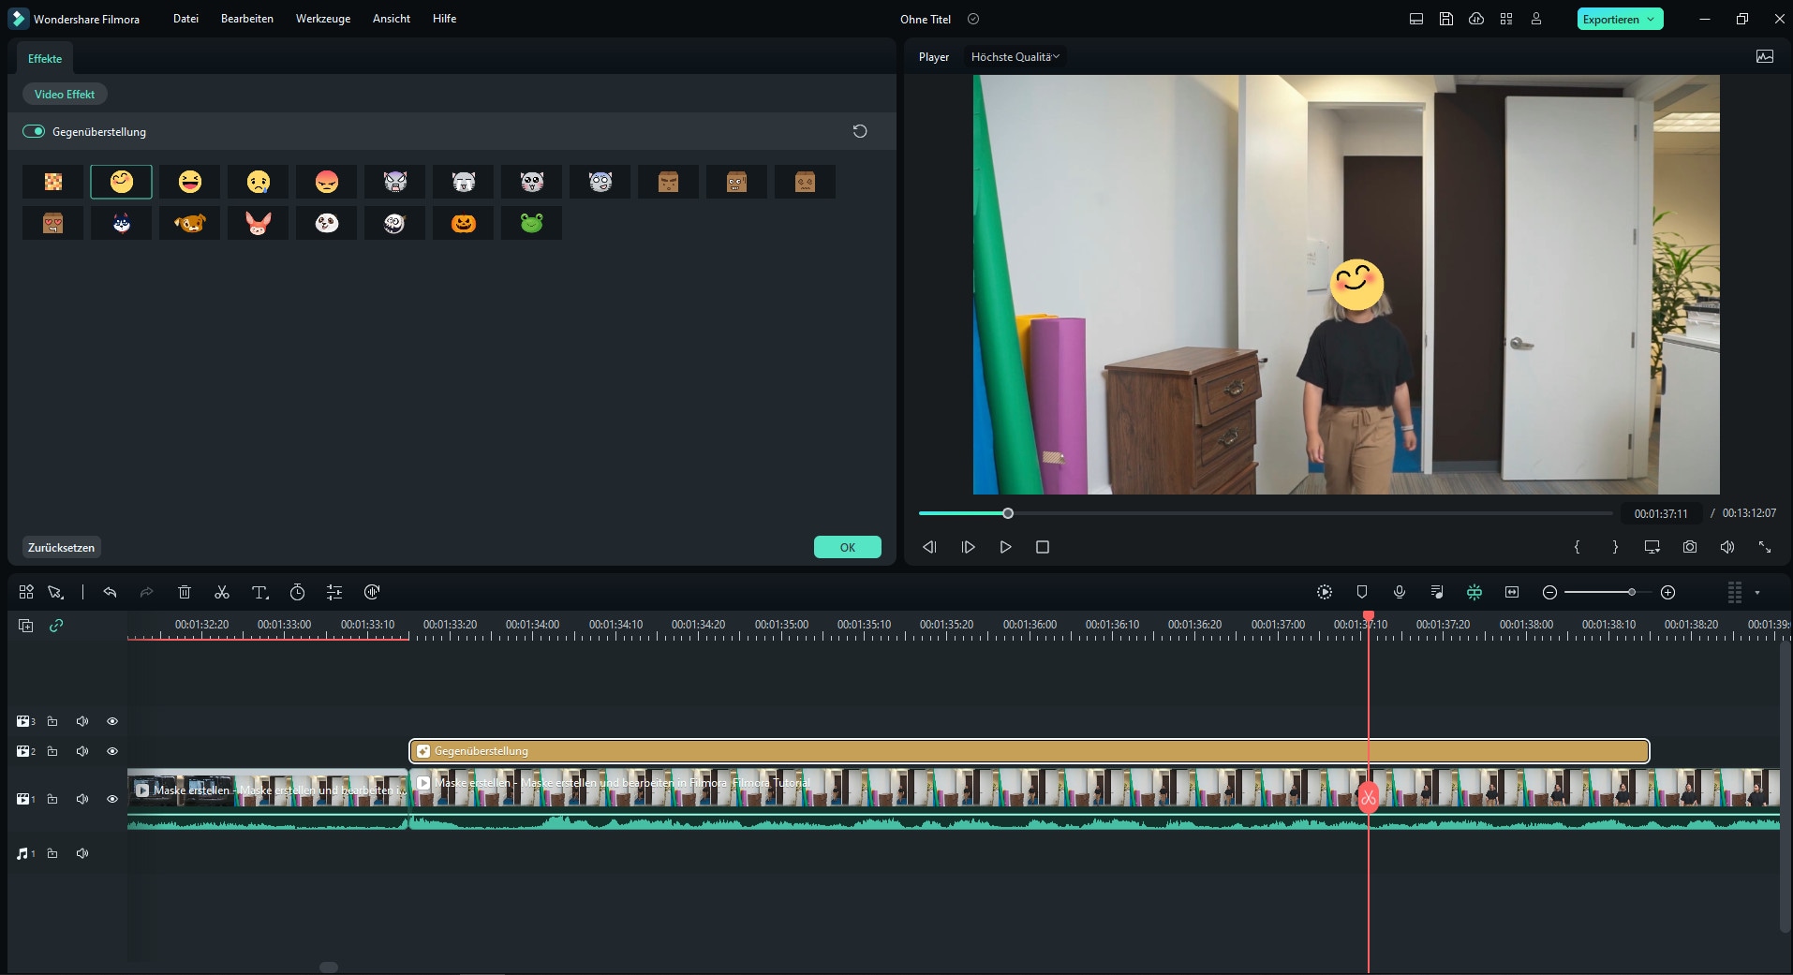Open the audio waveform tool
This screenshot has height=975, width=1793.
coord(372,592)
